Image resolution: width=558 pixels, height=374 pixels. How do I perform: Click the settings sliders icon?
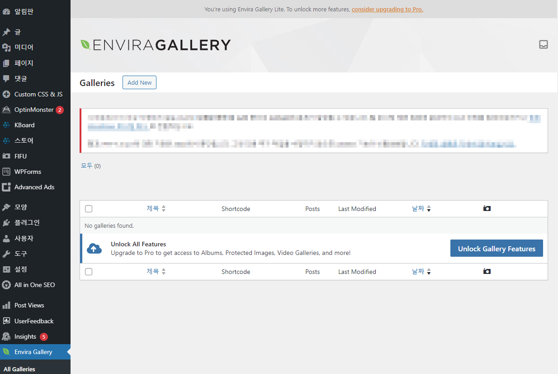tap(6, 269)
